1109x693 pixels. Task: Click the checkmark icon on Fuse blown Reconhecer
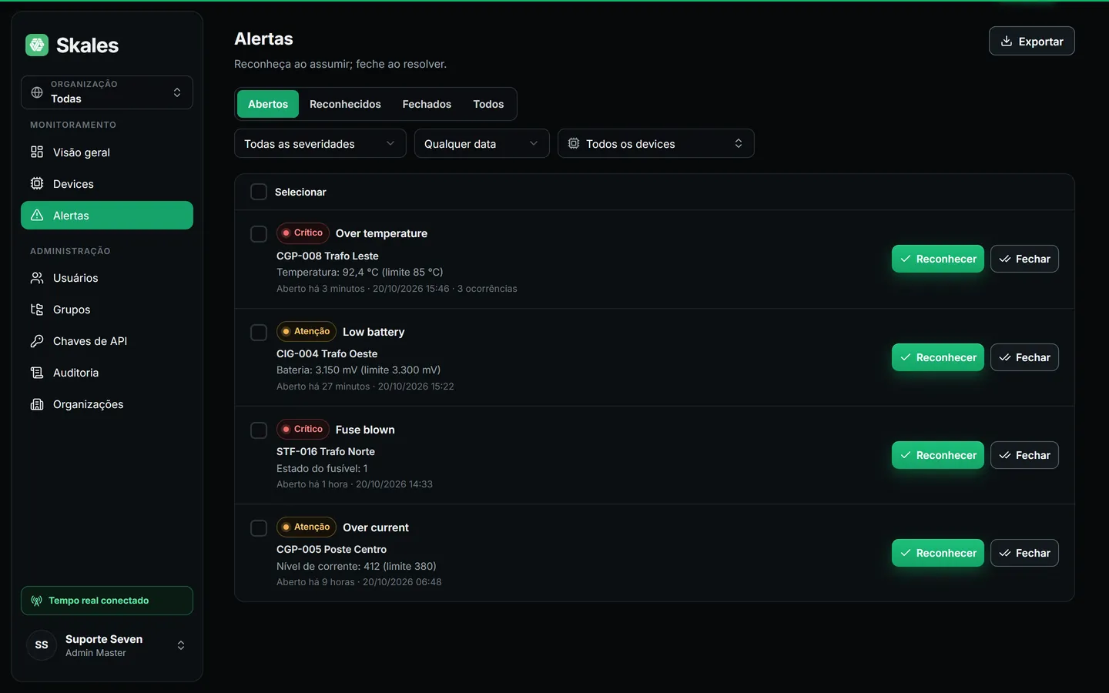click(x=906, y=455)
